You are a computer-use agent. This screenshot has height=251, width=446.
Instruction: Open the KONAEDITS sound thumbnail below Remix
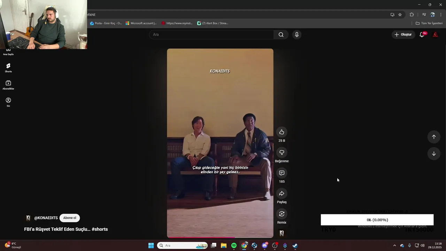[282, 233]
